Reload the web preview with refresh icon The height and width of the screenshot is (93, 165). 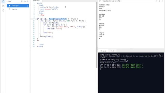[x=100, y=1]
